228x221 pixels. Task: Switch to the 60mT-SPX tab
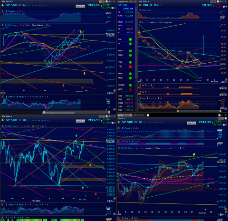(139, 115)
